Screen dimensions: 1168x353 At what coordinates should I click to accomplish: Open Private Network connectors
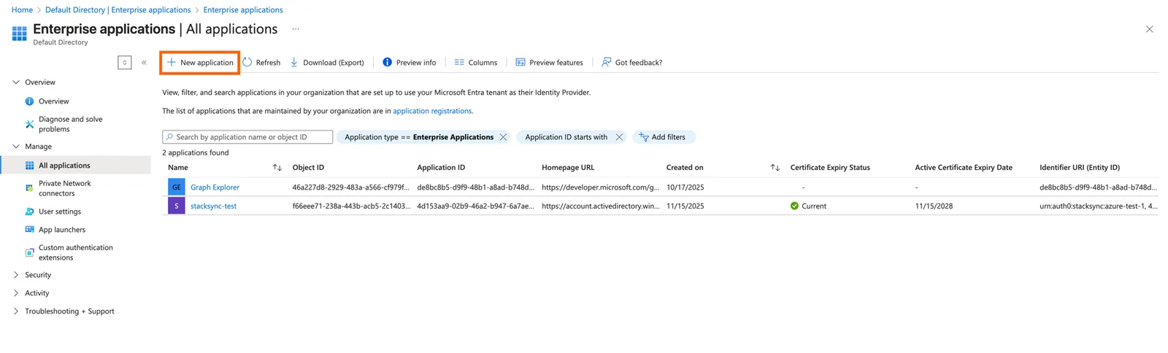click(x=64, y=188)
